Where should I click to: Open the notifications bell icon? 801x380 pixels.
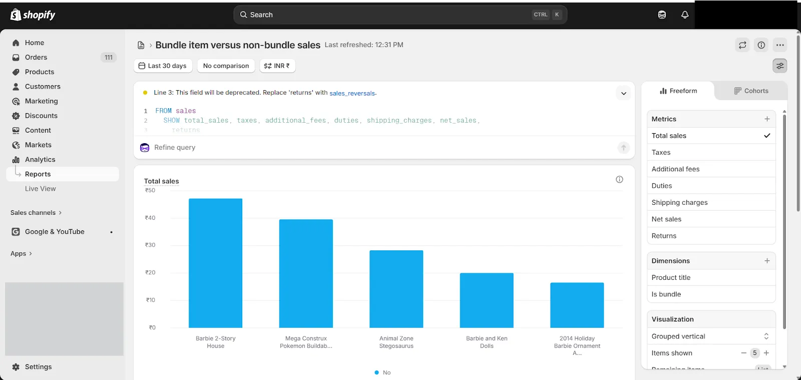[x=685, y=15]
